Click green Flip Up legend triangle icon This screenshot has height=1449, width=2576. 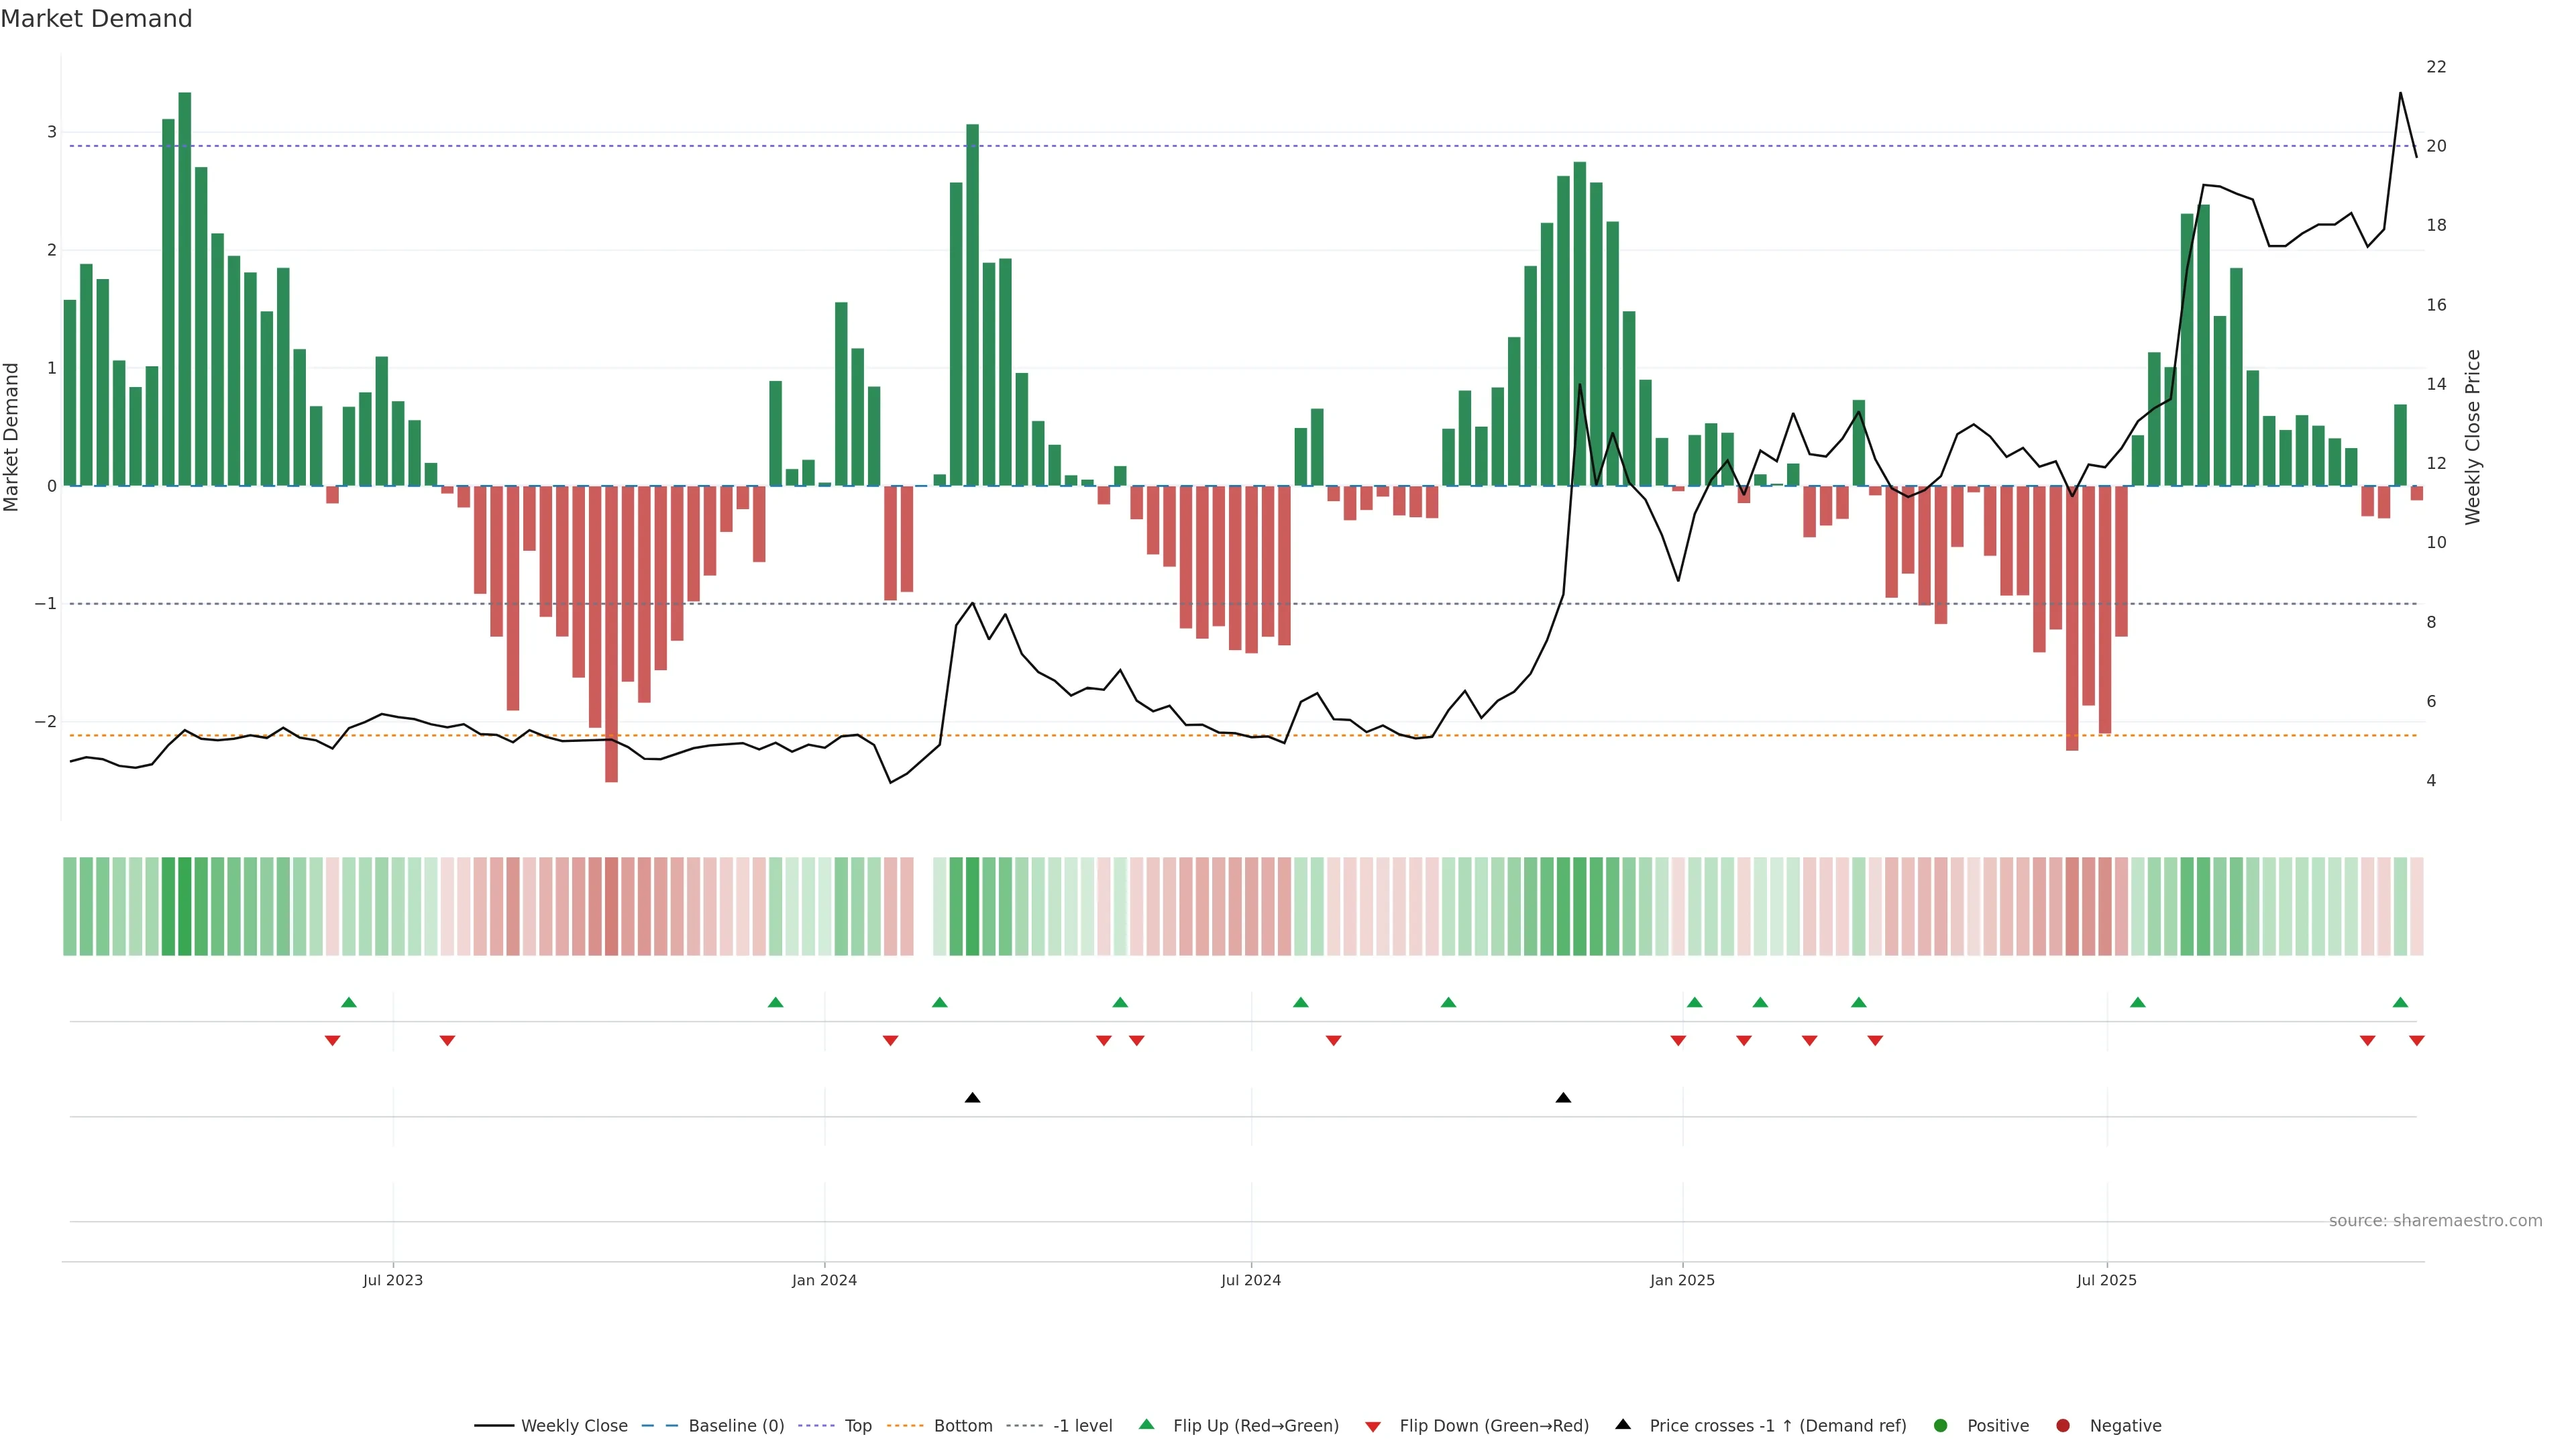1147,1425
